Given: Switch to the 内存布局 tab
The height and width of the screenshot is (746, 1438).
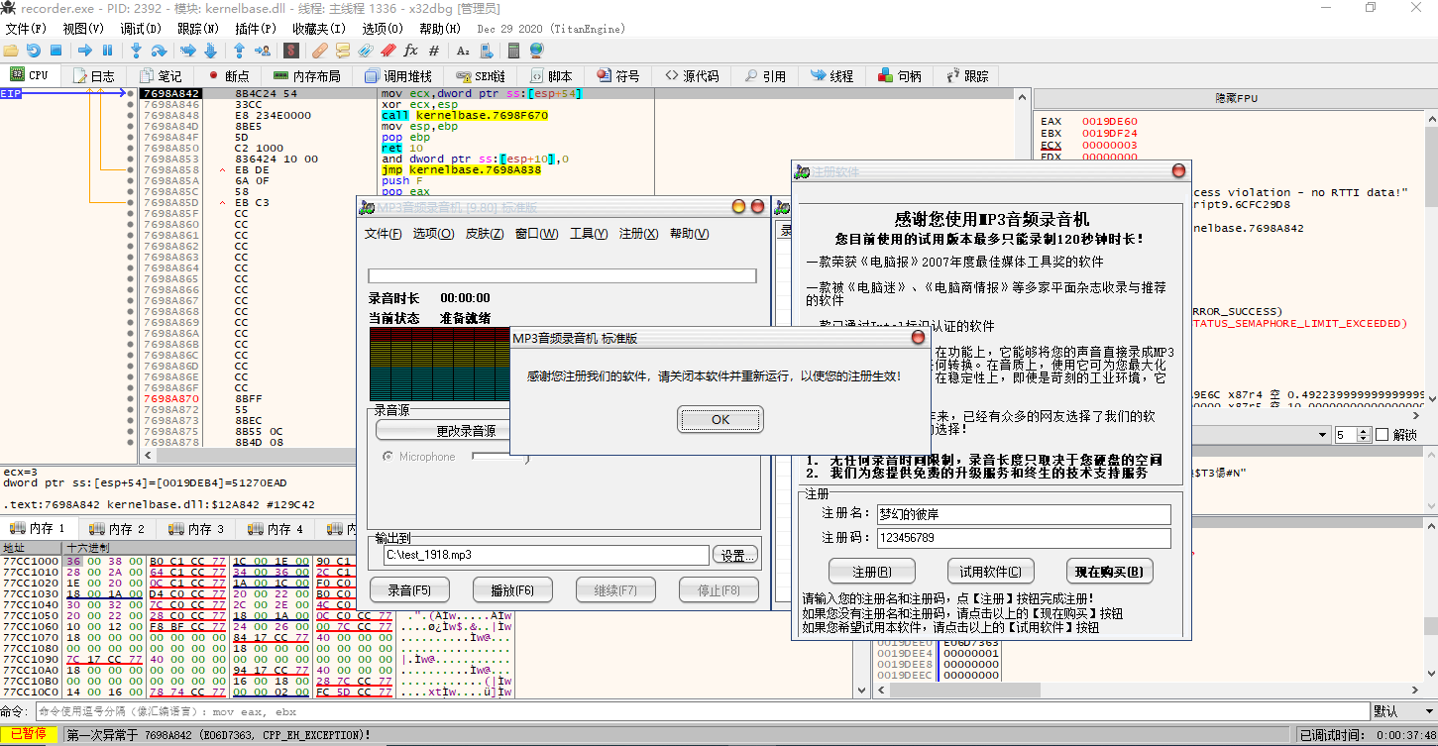Looking at the screenshot, I should 307,75.
